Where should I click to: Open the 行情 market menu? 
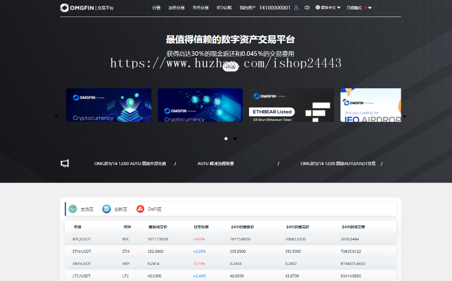157,8
